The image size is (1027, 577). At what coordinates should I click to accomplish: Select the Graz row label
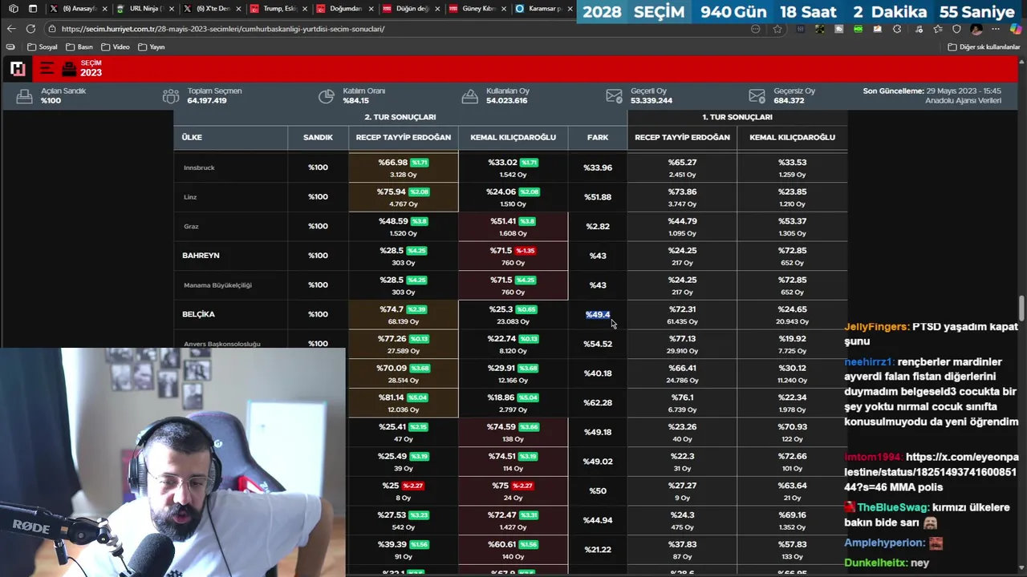[191, 227]
